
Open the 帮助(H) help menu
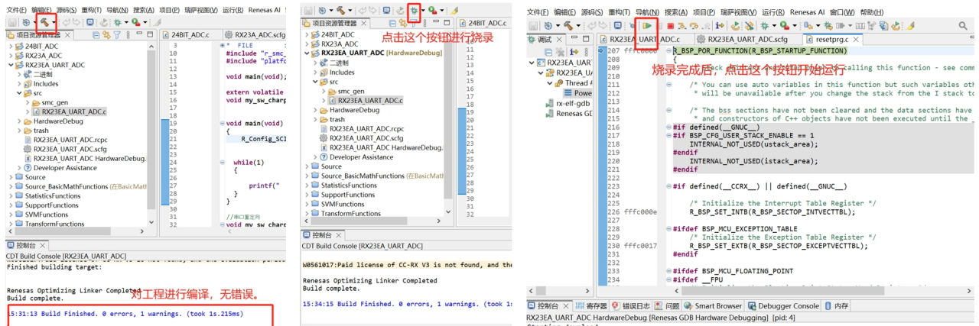[x=871, y=12]
